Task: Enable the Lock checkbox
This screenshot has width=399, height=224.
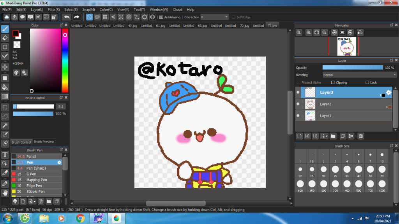Action: [367, 82]
